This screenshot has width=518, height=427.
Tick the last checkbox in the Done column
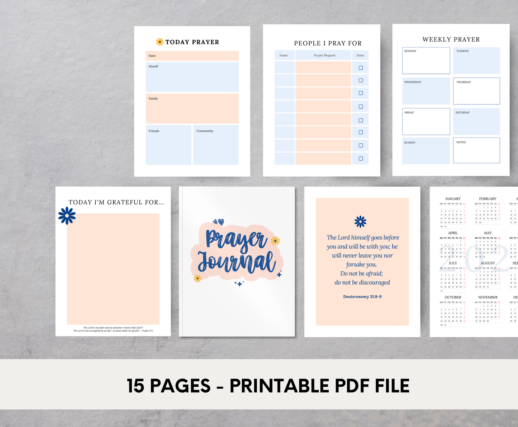361,159
